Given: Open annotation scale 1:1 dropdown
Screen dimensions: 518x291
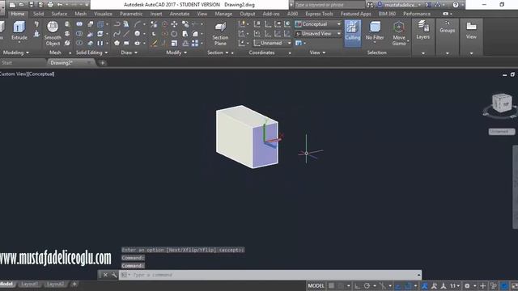Looking at the screenshot, I should (x=455, y=285).
